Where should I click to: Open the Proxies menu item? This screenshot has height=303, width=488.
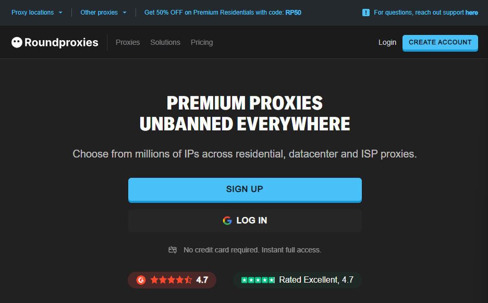(x=128, y=42)
